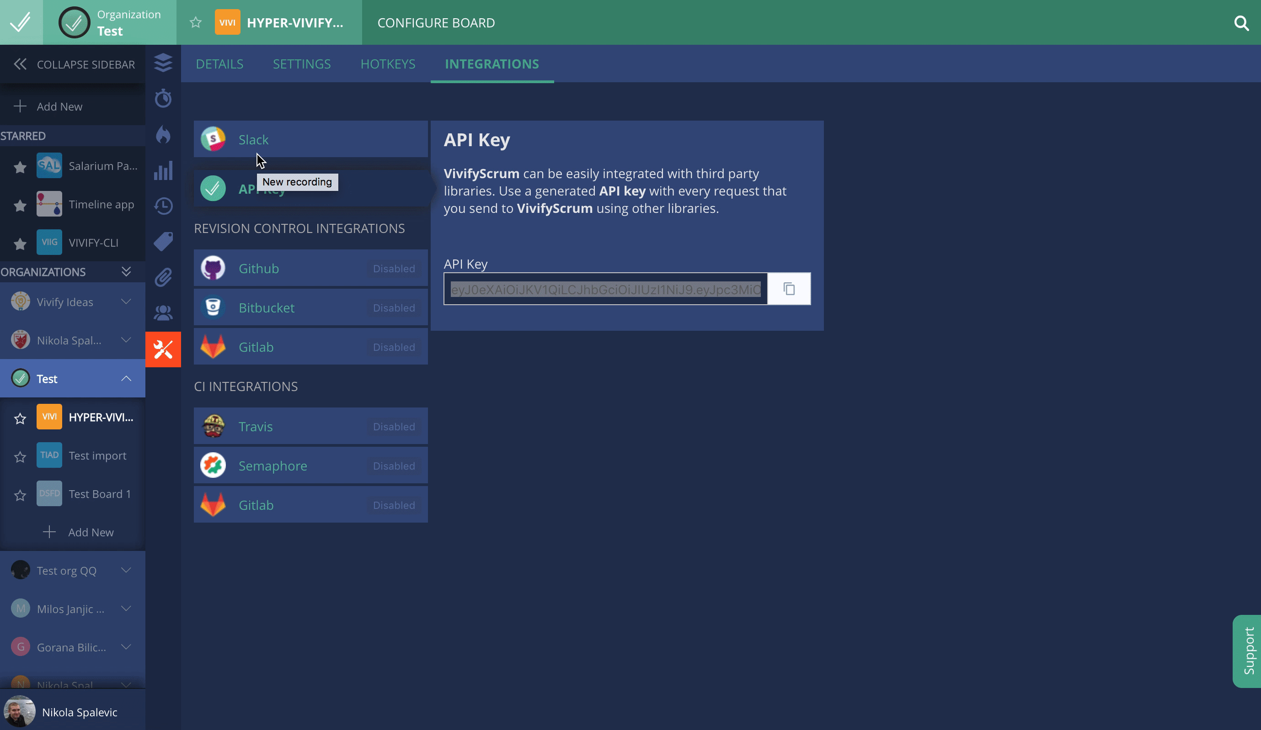The image size is (1261, 730).
Task: Open the flame burndown icon
Action: pos(163,134)
